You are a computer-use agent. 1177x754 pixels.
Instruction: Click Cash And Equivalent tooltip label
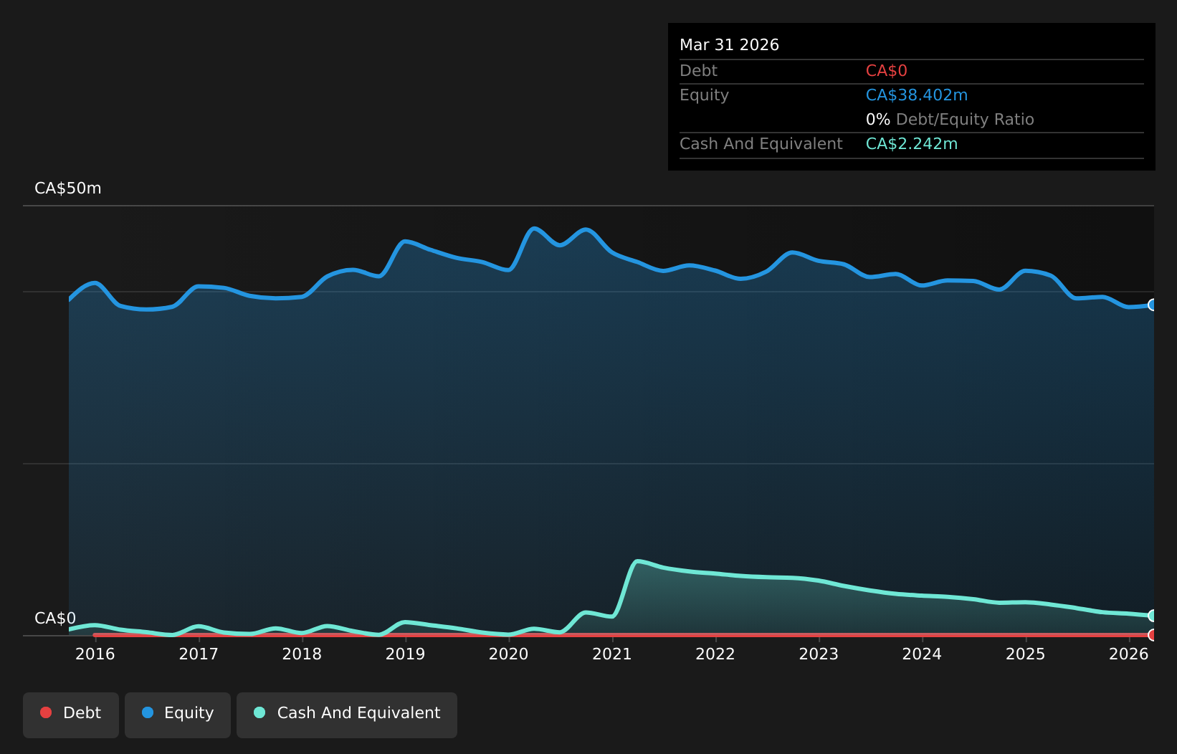[761, 144]
